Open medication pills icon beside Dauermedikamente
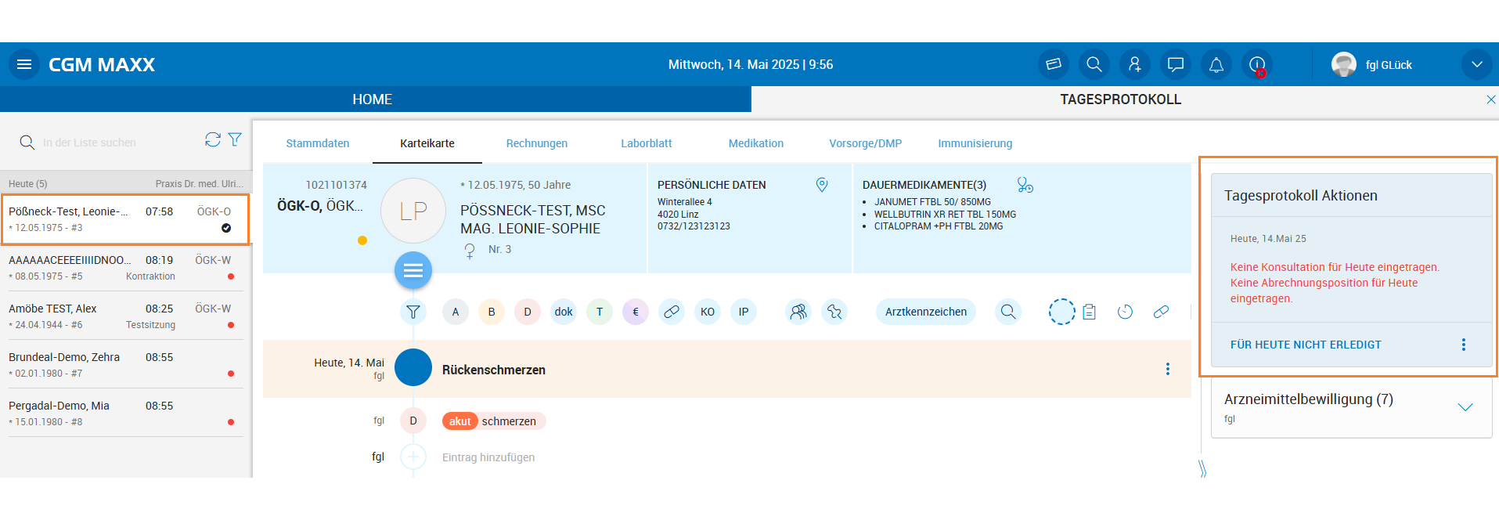Screen dimensions: 1499x520 pyautogui.click(x=1025, y=185)
